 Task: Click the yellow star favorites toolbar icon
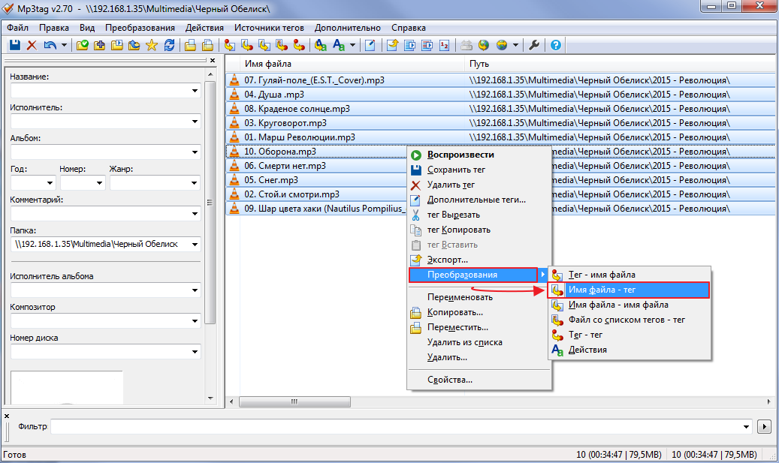click(x=152, y=45)
